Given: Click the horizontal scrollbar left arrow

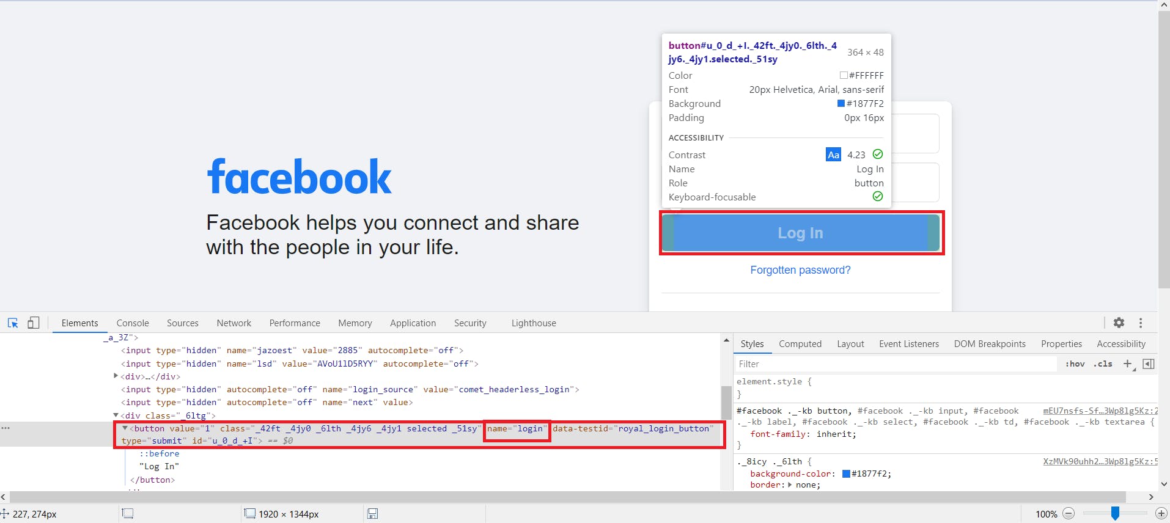Looking at the screenshot, I should point(4,497).
